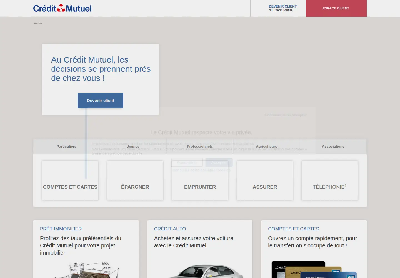The width and height of the screenshot is (400, 278).
Task: Open the Devenir client du Crédit Mutuel link
Action: (x=282, y=8)
